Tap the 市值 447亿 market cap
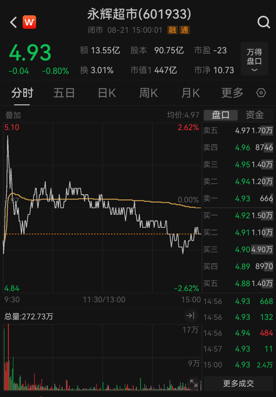The width and height of the screenshot is (276, 397). [x=154, y=70]
